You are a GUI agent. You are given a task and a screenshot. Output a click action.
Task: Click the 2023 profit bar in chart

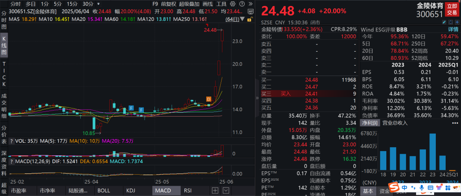click(x=432, y=152)
